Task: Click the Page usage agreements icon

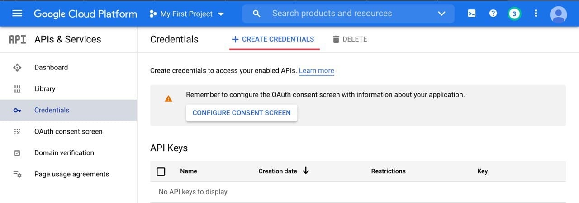Action: [17, 174]
